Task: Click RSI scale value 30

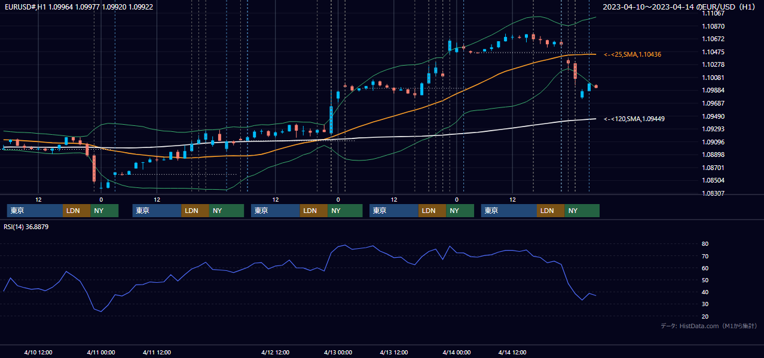Action: pyautogui.click(x=705, y=304)
